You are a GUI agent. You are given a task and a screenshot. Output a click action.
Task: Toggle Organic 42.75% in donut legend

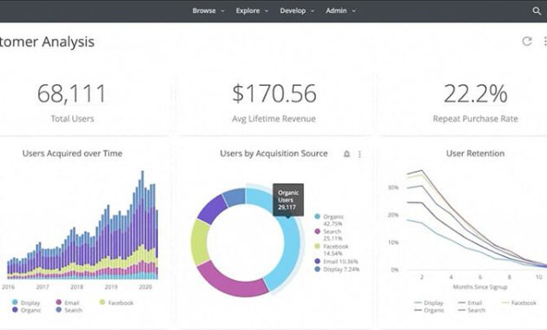point(329,220)
